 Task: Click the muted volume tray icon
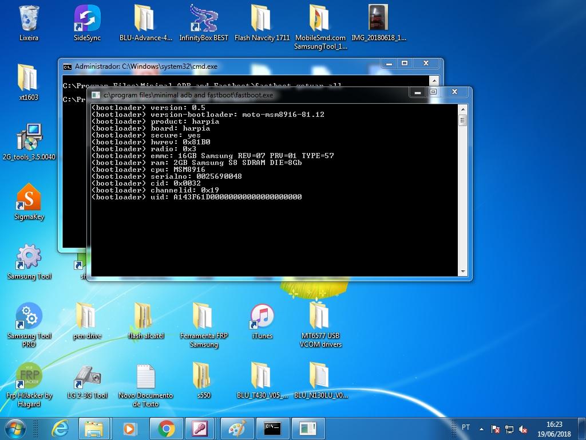pyautogui.click(x=523, y=429)
